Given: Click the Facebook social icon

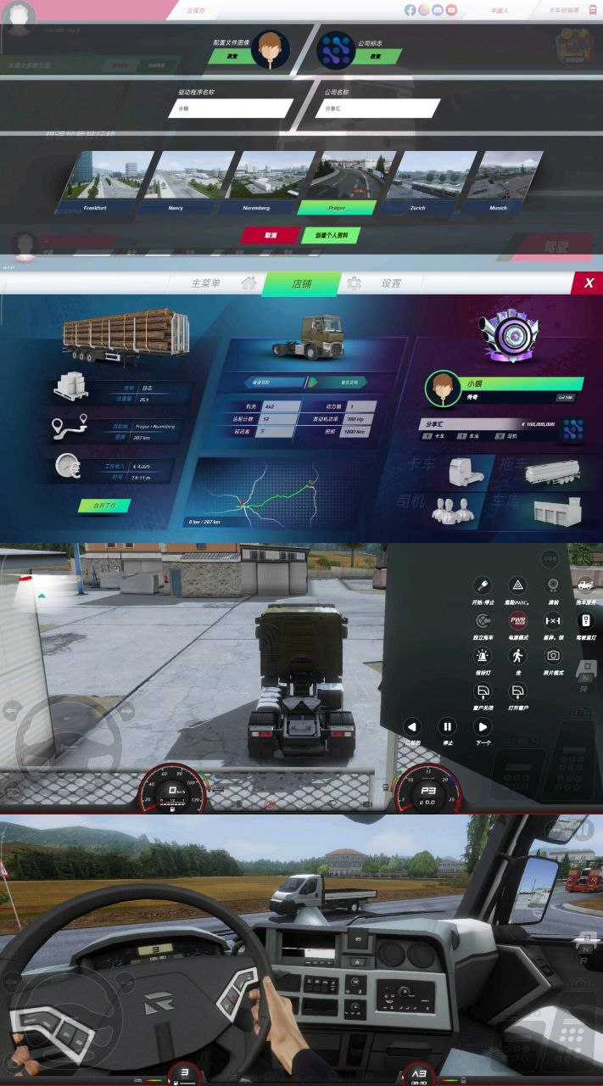Looking at the screenshot, I should (x=410, y=10).
